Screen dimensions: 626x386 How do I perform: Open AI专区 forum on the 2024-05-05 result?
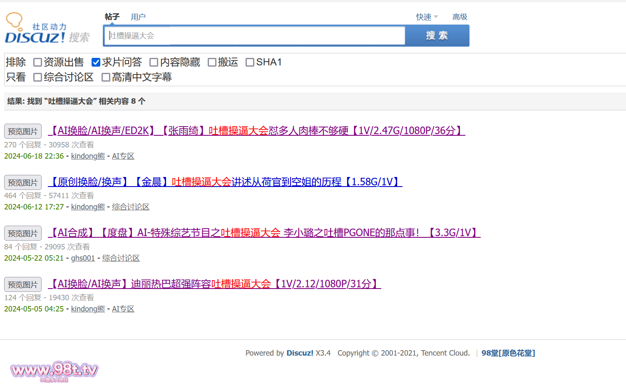[x=123, y=309]
